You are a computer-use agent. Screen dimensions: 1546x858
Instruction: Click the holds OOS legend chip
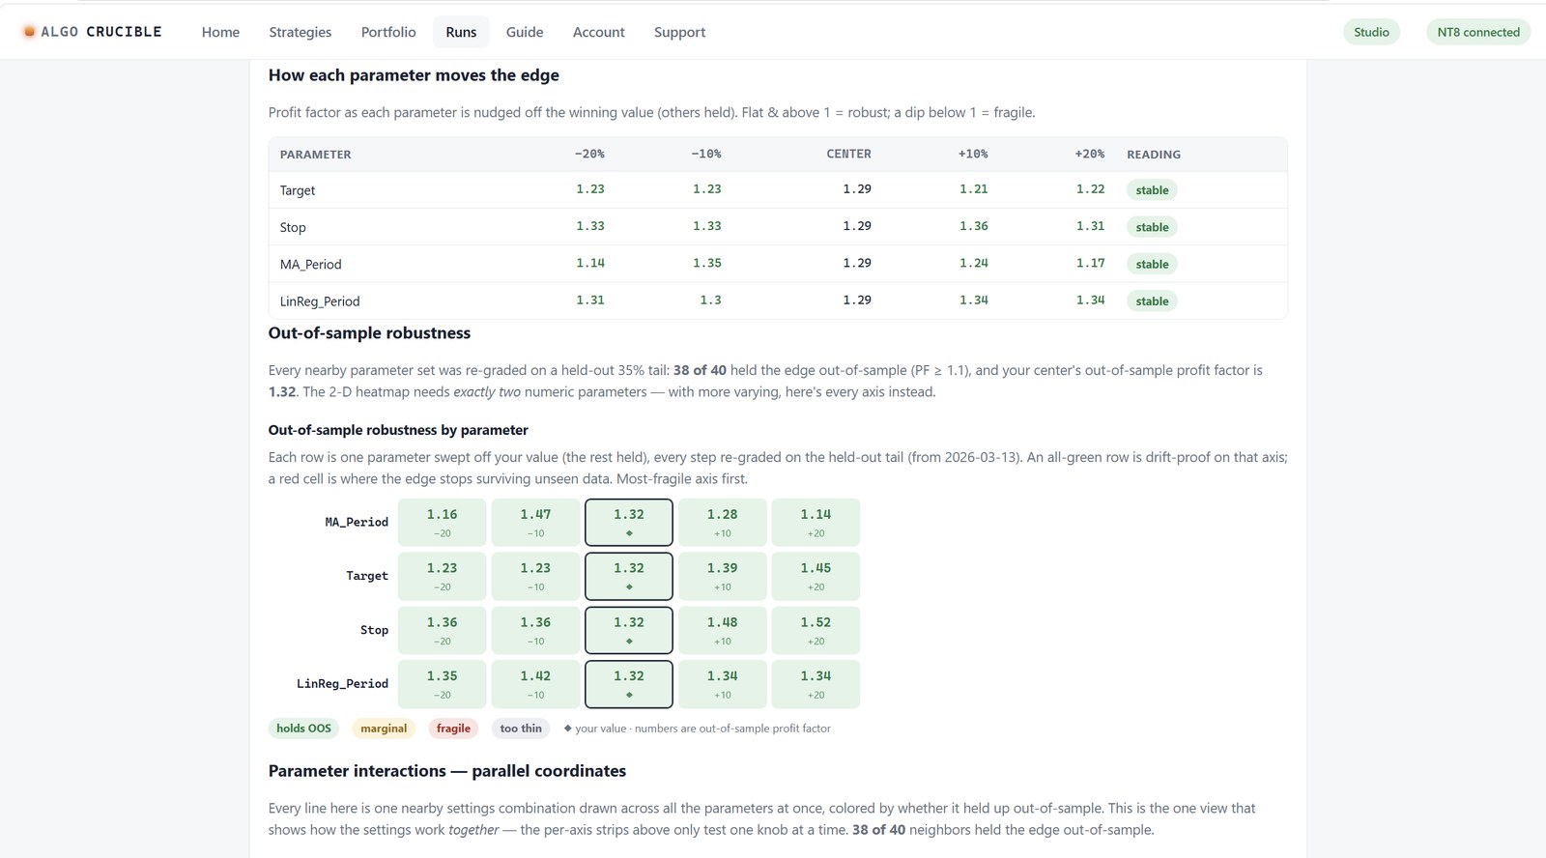[303, 729]
